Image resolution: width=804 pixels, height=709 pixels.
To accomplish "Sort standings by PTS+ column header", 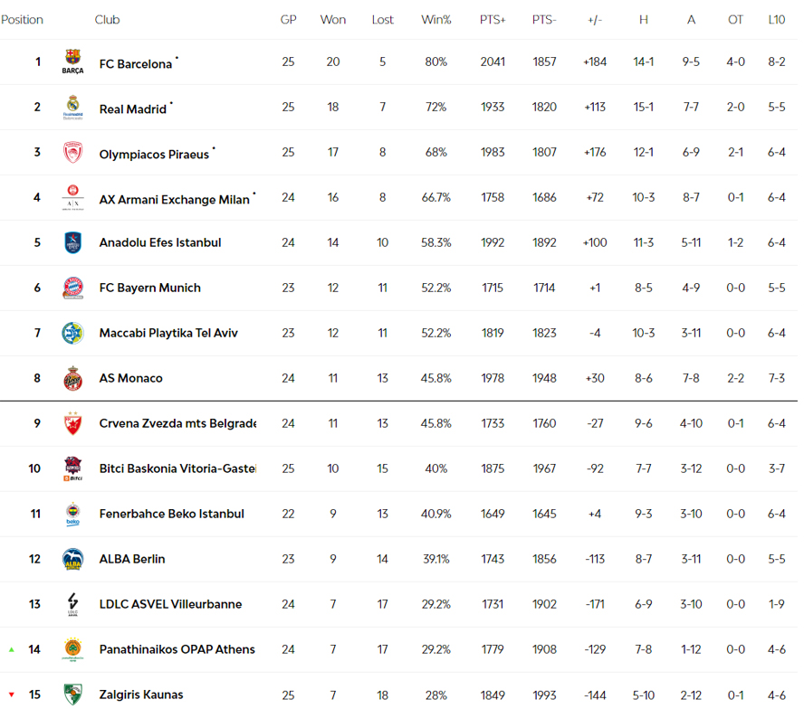I will click(x=493, y=20).
